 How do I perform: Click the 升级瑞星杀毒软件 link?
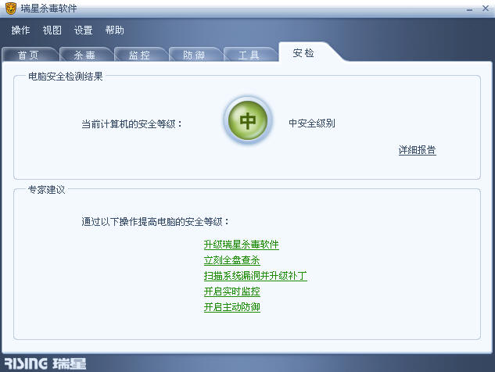[x=241, y=244]
